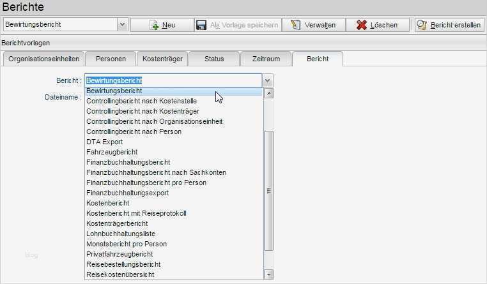Image resolution: width=487 pixels, height=284 pixels.
Task: Choose Reisebestellungsbericht from the list
Action: point(174,265)
